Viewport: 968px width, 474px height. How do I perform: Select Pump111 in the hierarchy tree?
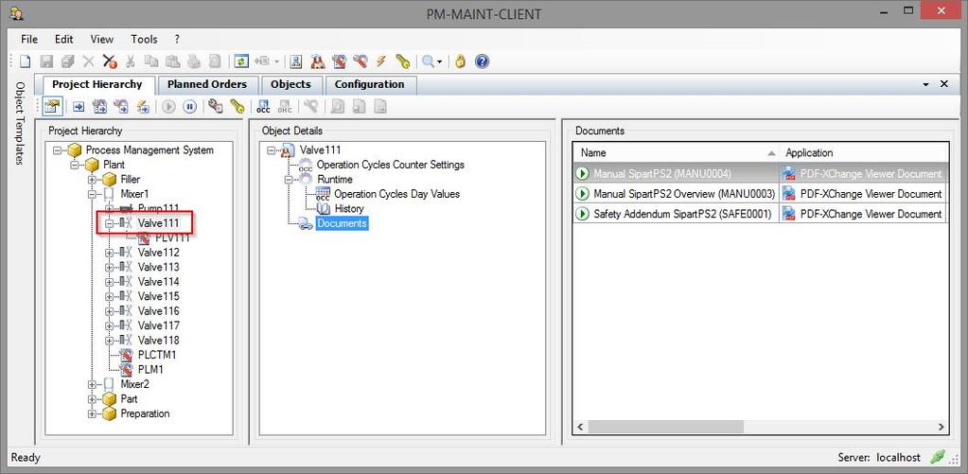click(x=159, y=208)
